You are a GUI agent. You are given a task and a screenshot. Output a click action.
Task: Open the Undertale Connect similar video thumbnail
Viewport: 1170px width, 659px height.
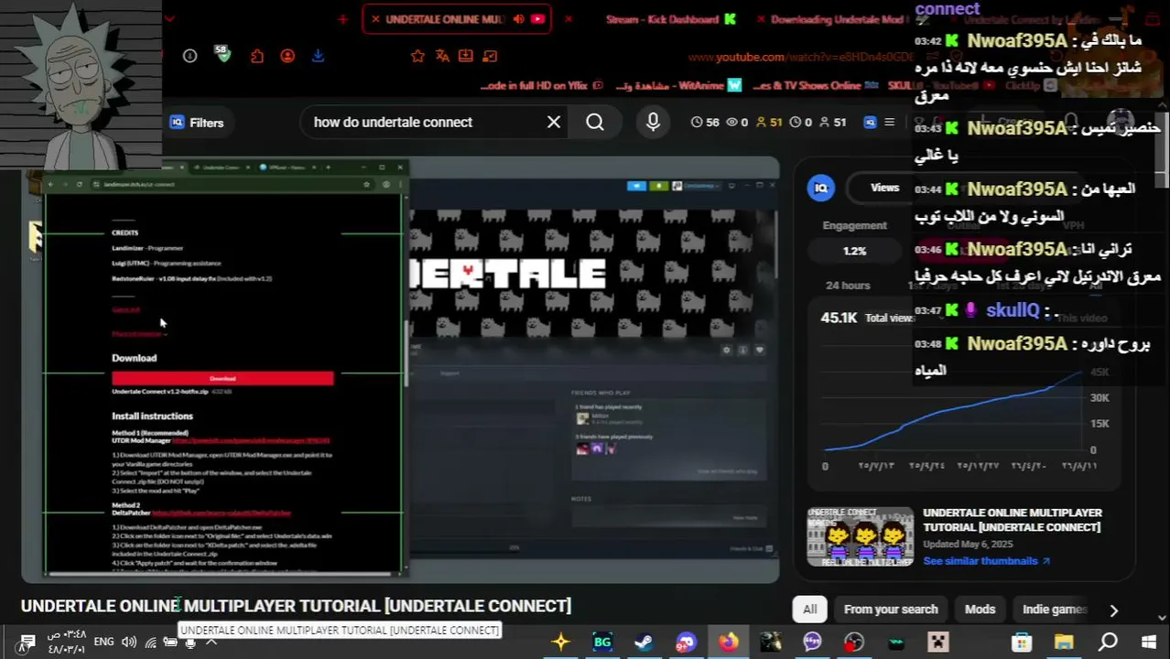[860, 536]
